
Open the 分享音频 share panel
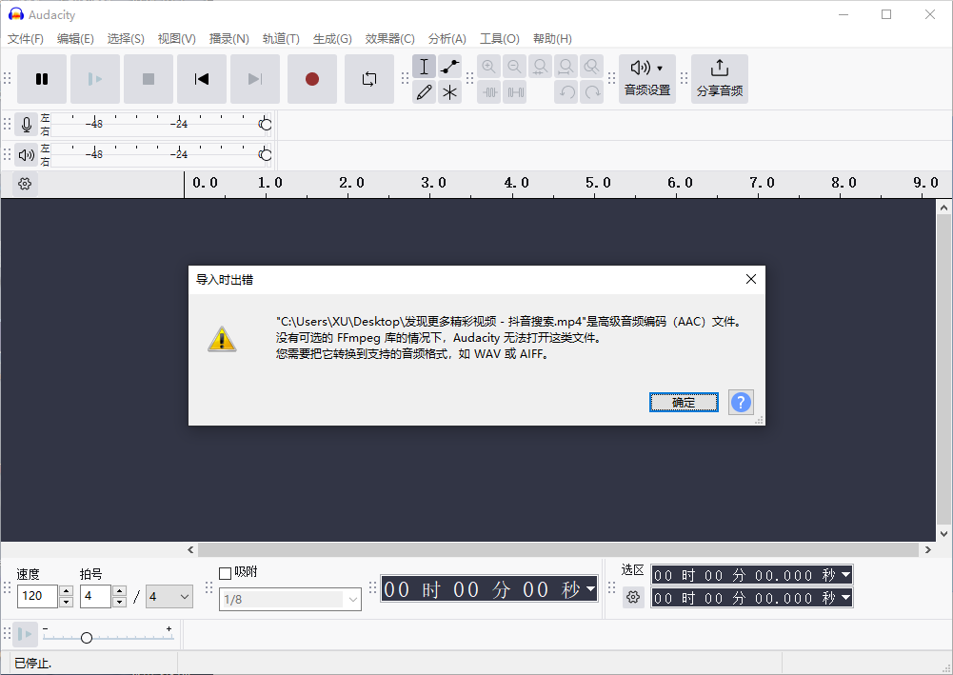[x=720, y=79]
